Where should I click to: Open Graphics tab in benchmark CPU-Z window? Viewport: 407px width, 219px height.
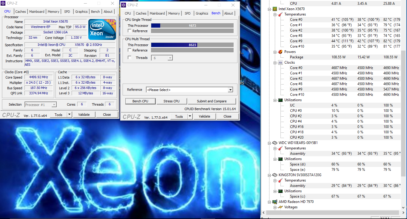[202, 13]
